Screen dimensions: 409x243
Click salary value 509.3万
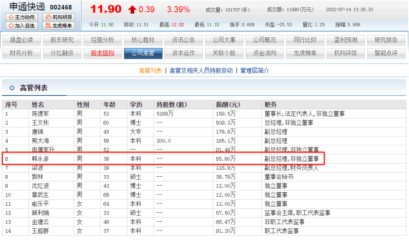pyautogui.click(x=226, y=123)
